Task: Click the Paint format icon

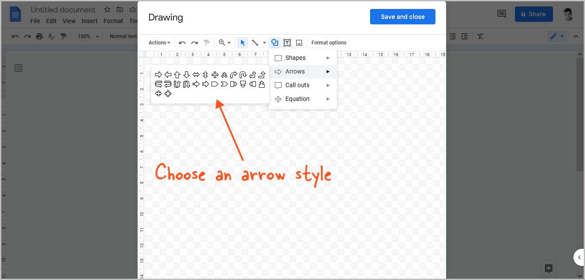Action: 206,42
